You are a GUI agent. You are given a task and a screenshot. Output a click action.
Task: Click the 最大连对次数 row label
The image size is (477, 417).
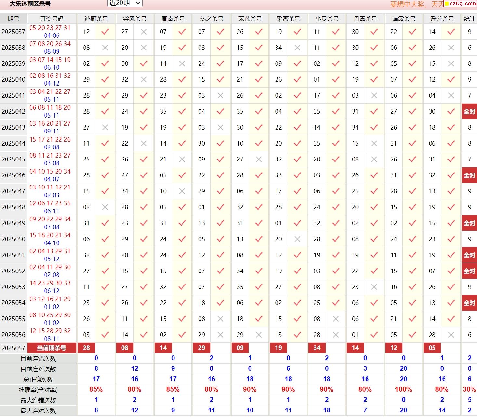pyautogui.click(x=38, y=410)
